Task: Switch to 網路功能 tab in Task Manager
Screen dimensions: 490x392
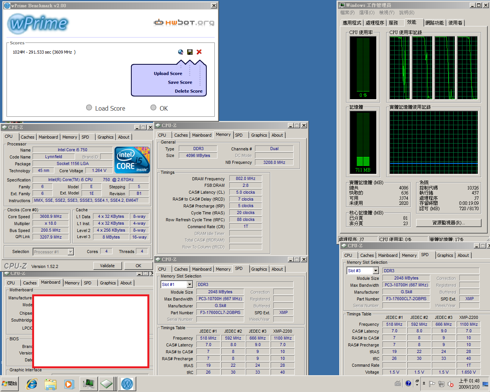Action: coord(434,23)
